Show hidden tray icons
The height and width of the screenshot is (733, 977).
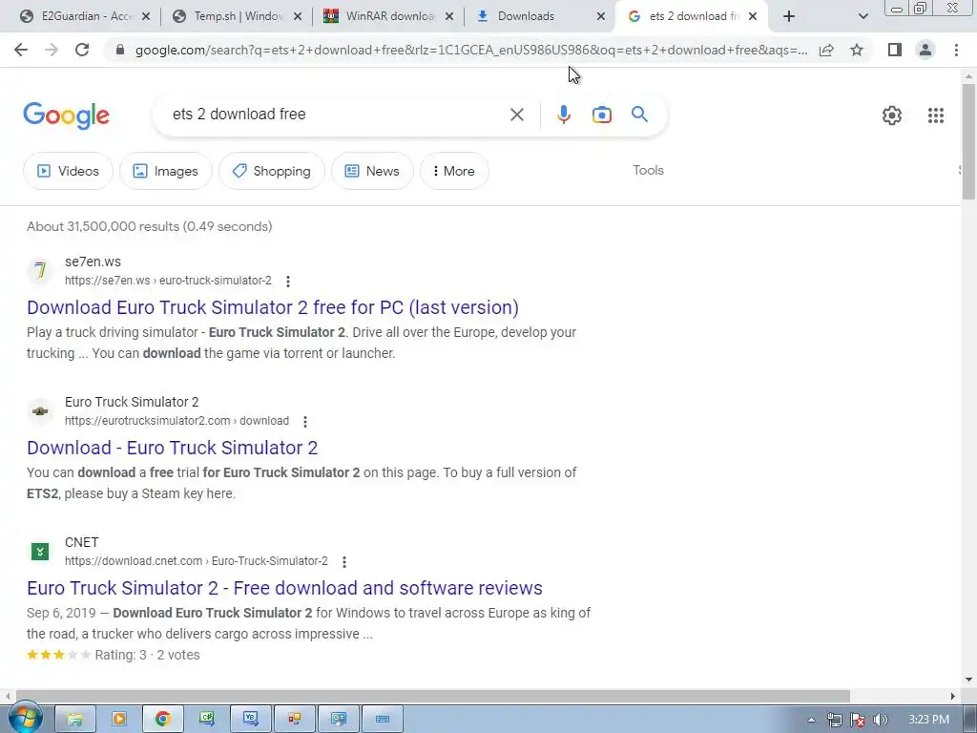pos(811,720)
